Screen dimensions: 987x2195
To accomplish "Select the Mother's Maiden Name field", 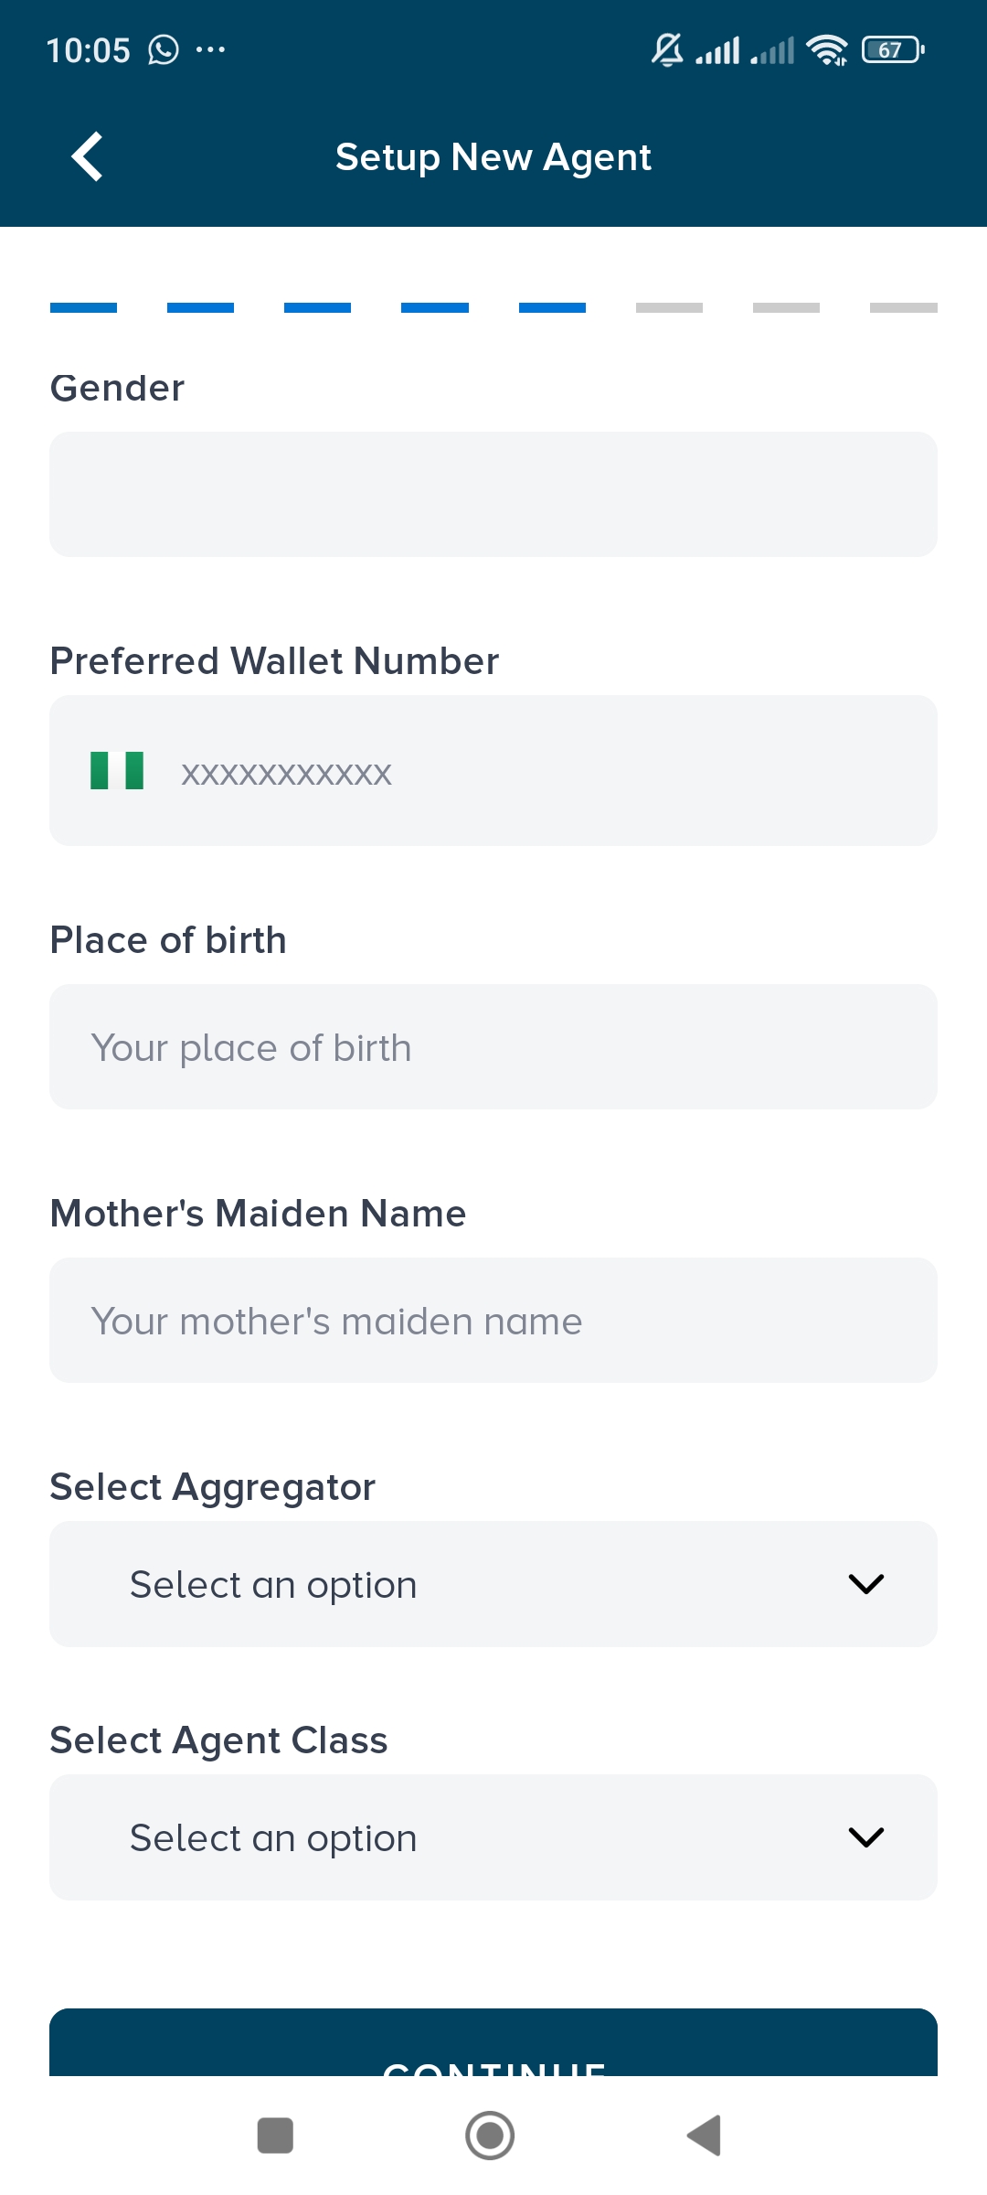I will tap(493, 1321).
